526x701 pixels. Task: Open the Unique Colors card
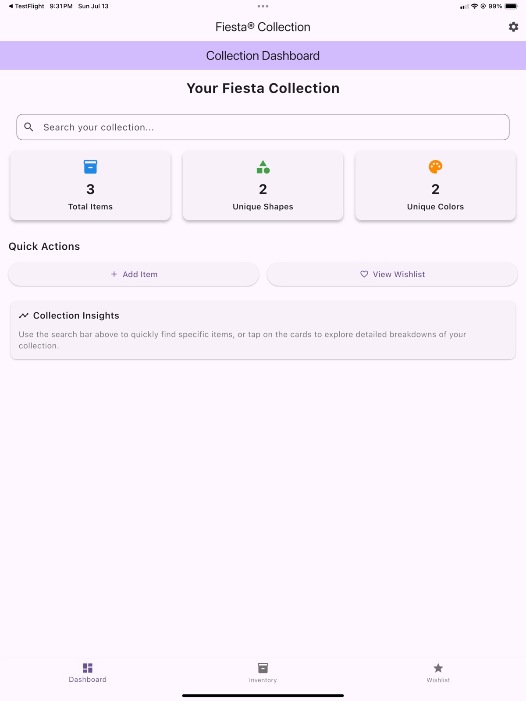[x=435, y=185]
